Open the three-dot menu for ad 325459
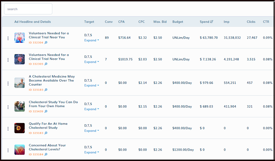Image resolution: width=275 pixels, height=161 pixels. pos(8,107)
